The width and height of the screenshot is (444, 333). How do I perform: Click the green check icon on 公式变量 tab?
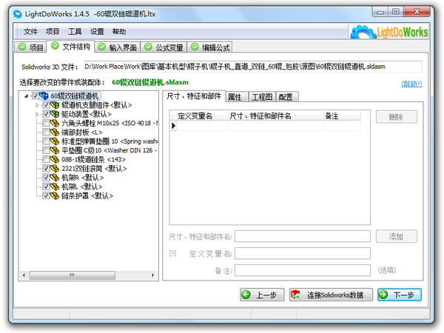coord(148,47)
